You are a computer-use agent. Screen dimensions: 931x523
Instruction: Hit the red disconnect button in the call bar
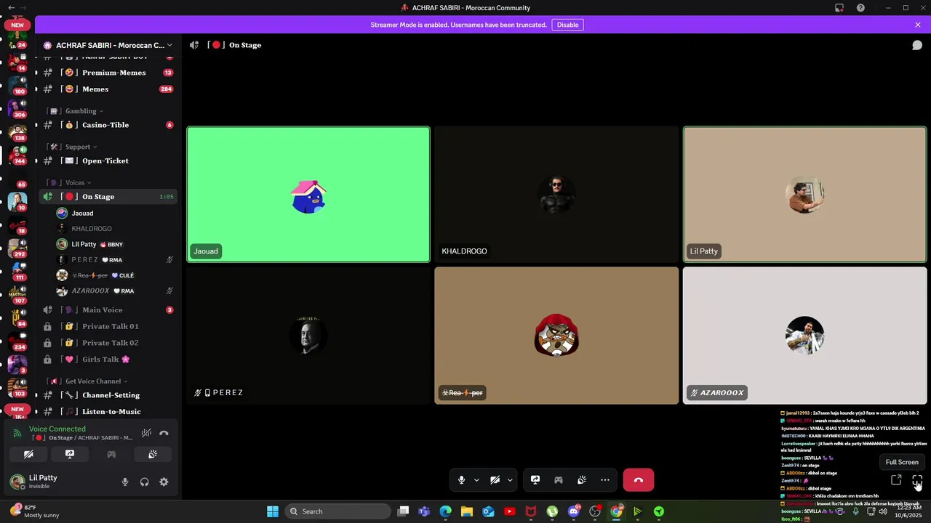(639, 479)
